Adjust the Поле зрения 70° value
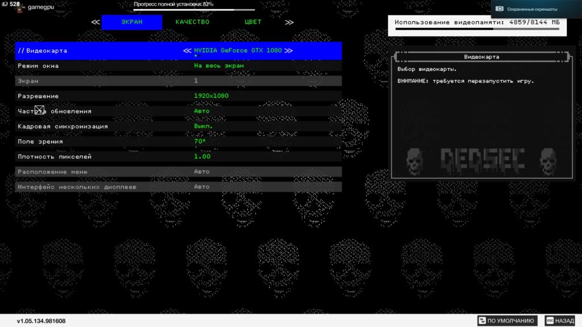This screenshot has height=327, width=582. point(200,141)
